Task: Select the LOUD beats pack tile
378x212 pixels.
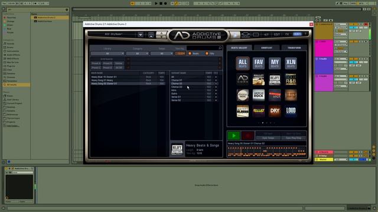Action: click(x=291, y=111)
